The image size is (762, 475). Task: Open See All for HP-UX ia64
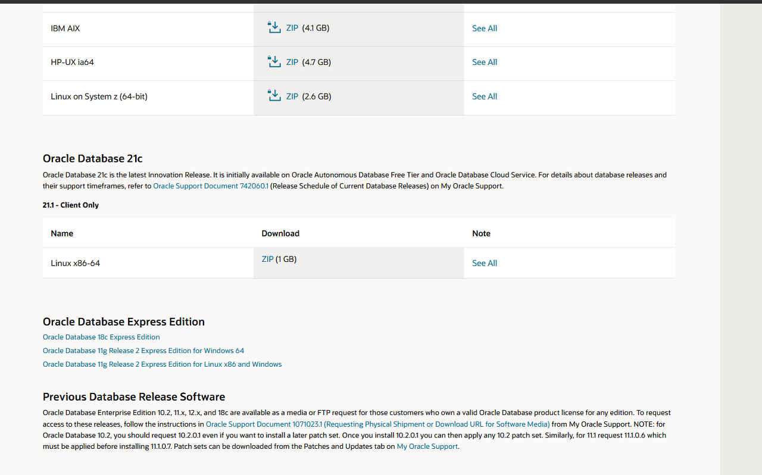coord(485,62)
